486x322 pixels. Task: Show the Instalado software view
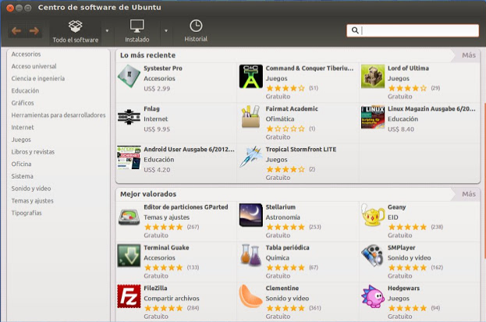tap(137, 31)
